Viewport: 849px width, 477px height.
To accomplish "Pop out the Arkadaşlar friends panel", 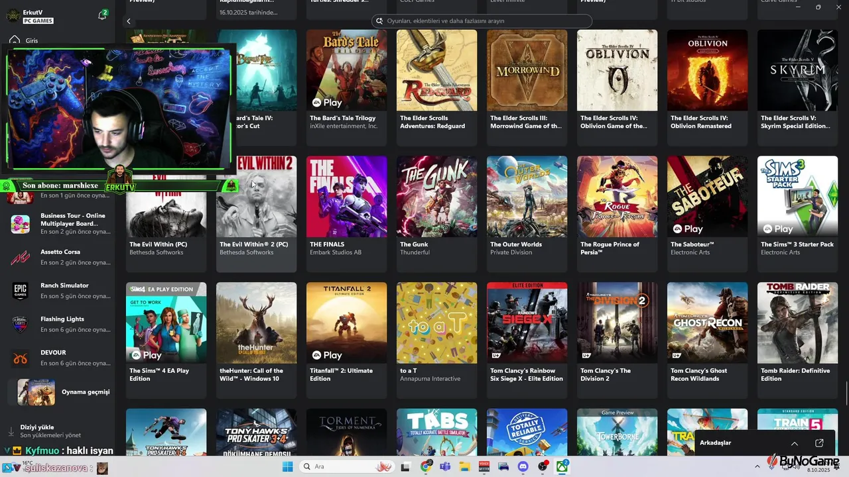I will [819, 443].
